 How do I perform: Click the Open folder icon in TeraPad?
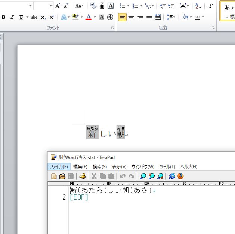(x=62, y=176)
